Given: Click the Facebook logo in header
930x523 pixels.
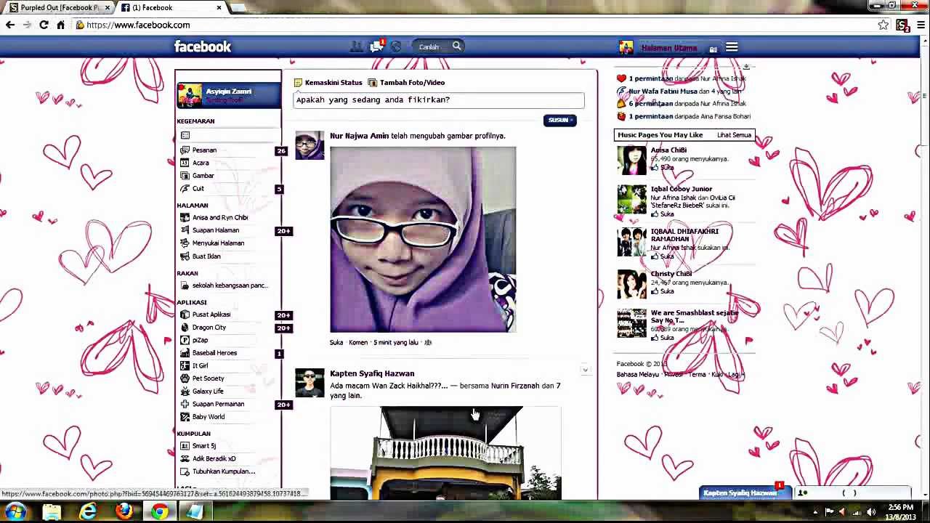Looking at the screenshot, I should tap(202, 46).
